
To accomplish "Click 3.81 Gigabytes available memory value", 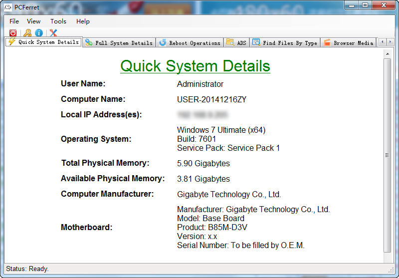I will click(x=203, y=179).
